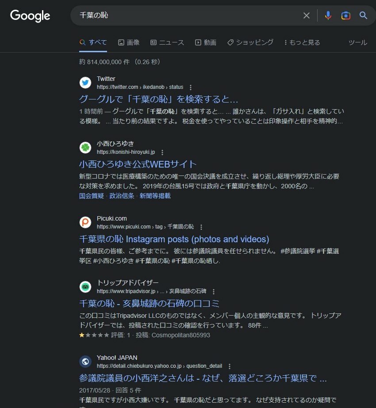Open the options menu for the Yahoo chiebukuro result
Image resolution: width=376 pixels, height=408 pixels.
click(230, 366)
